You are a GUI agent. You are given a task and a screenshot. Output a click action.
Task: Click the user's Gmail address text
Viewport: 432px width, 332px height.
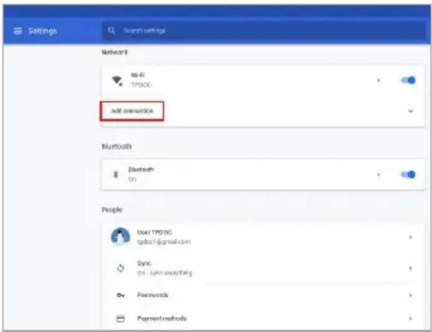[164, 242]
